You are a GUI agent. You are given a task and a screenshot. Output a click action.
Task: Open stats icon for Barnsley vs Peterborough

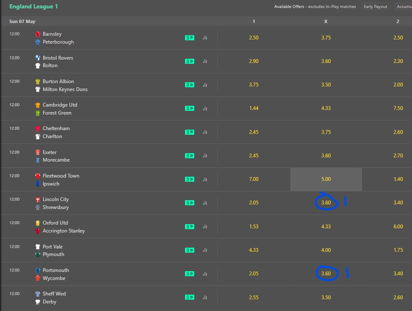[x=205, y=38]
